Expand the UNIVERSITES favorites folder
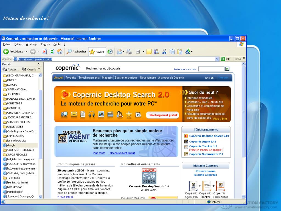Screen dimensions: 281x211 click(x=13, y=127)
